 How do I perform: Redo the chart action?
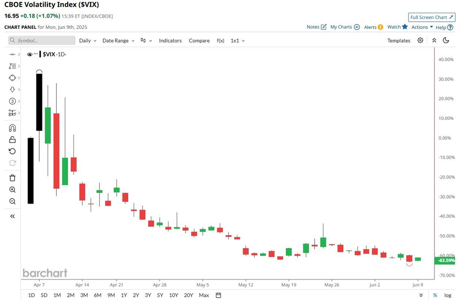point(12,163)
